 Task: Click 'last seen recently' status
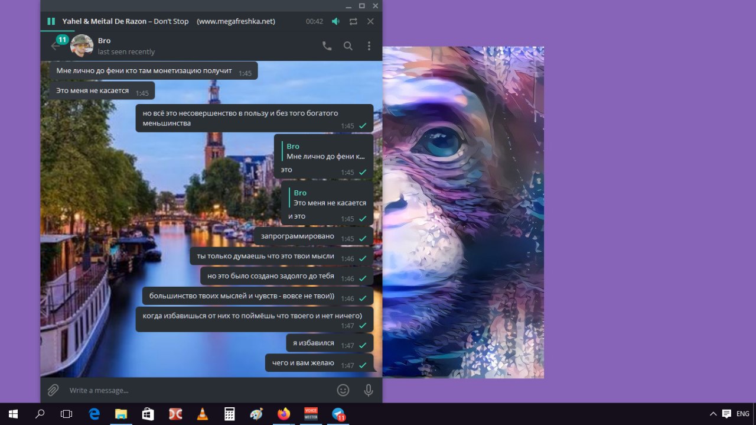point(126,52)
